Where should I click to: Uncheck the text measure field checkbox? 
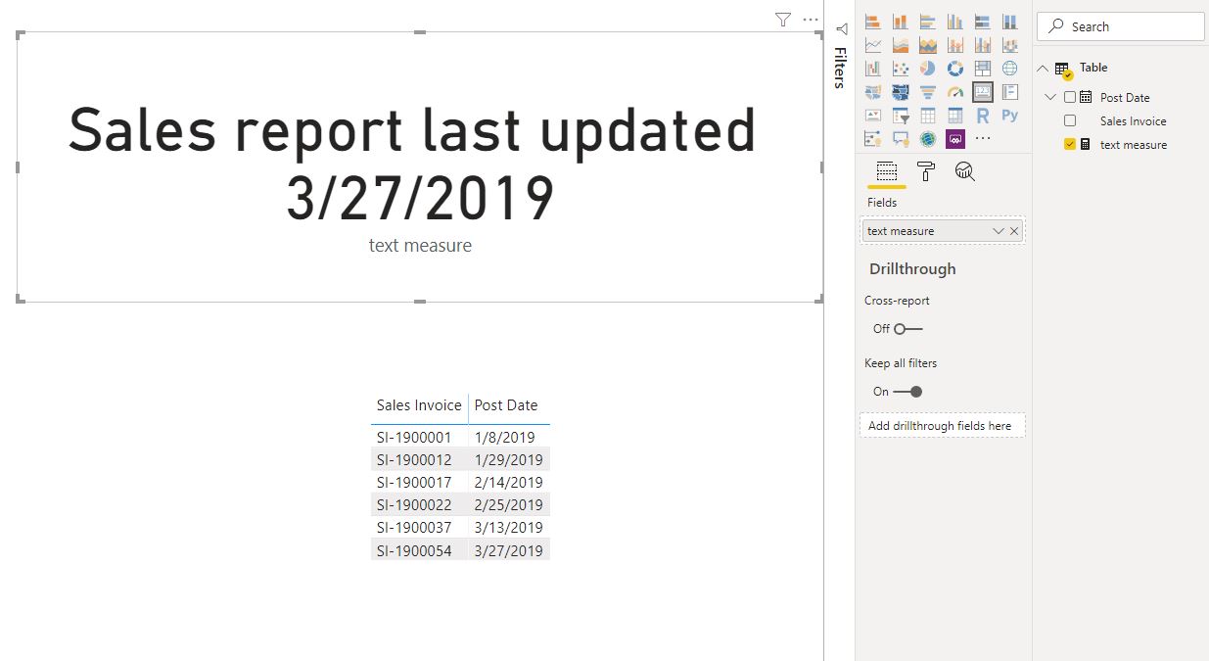(1070, 144)
